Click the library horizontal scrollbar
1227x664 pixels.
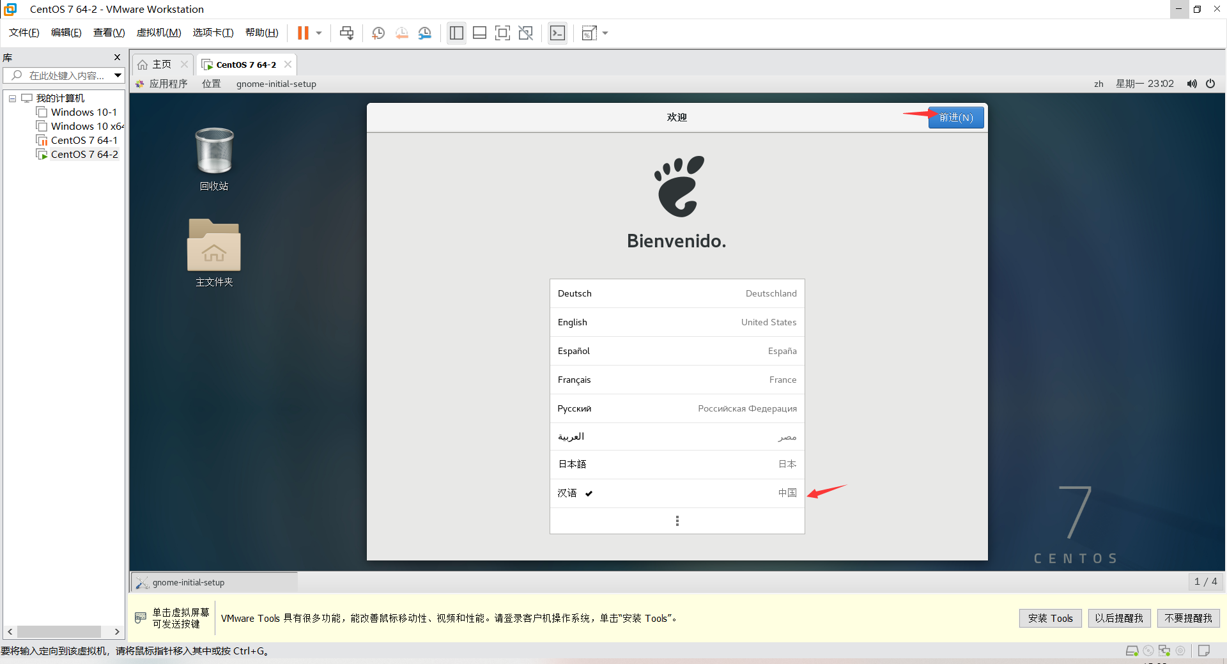click(x=59, y=631)
